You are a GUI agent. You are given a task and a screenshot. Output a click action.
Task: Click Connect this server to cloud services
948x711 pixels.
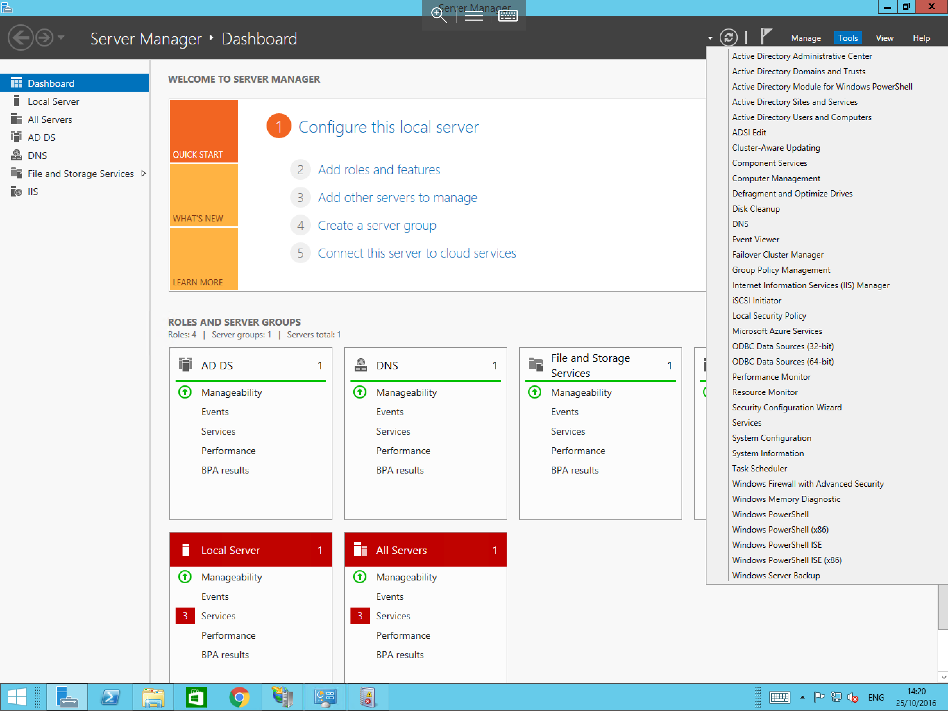pos(416,253)
